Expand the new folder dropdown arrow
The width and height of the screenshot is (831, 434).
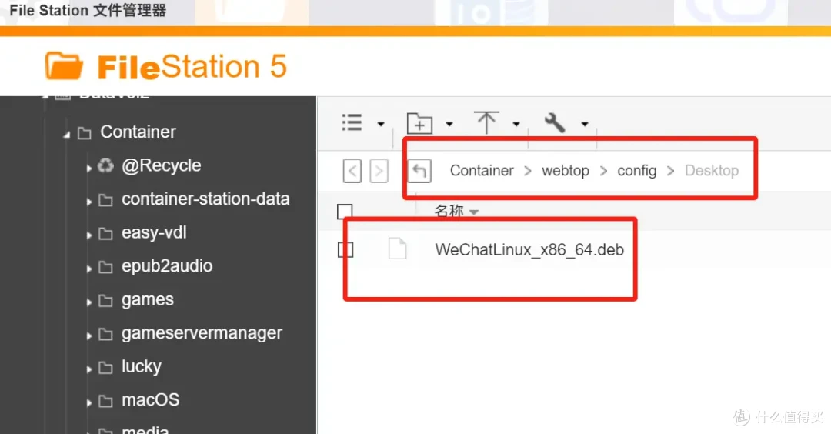pyautogui.click(x=449, y=124)
